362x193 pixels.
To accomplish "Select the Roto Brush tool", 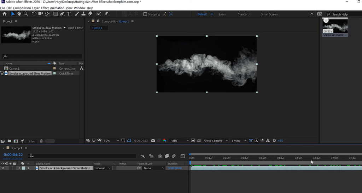I will tap(98, 14).
